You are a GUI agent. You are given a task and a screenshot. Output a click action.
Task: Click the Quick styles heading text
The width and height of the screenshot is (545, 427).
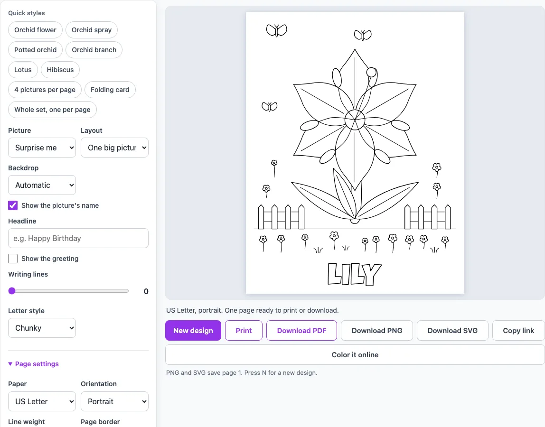(27, 13)
